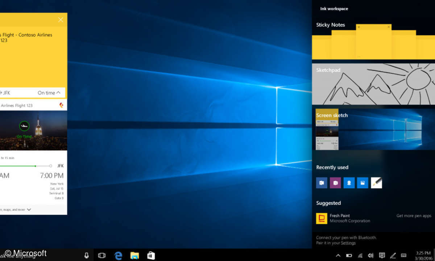Open the Store from the taskbar
The height and width of the screenshot is (261, 435).
tap(151, 255)
